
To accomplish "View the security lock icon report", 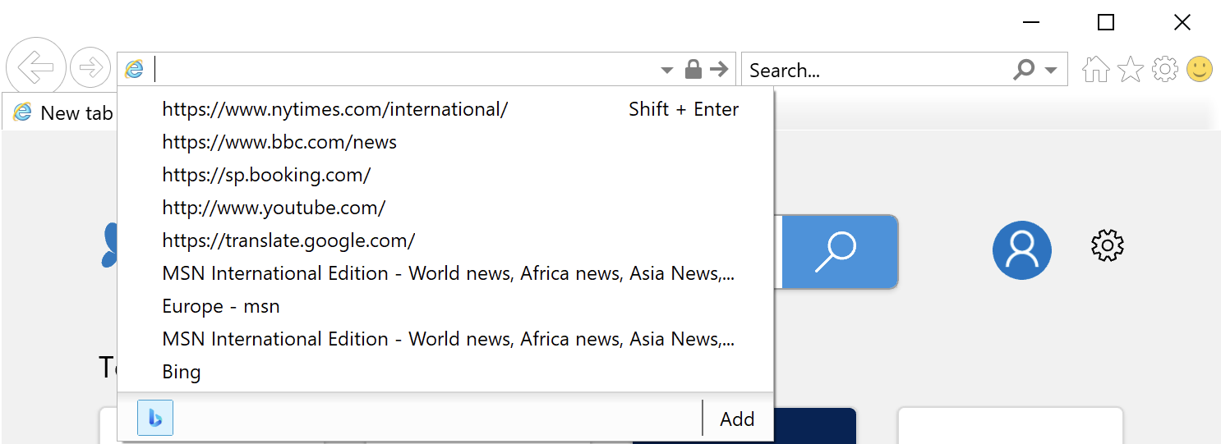I will tap(693, 70).
